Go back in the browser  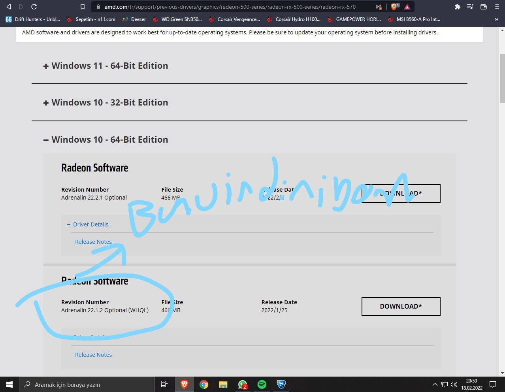(x=9, y=7)
